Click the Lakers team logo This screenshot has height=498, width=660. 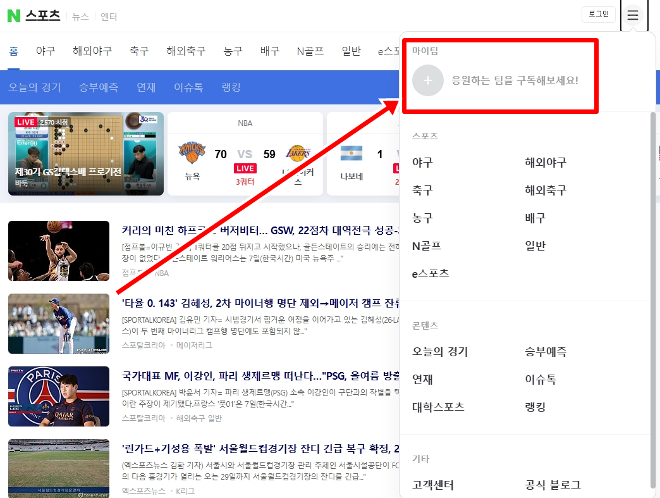click(298, 153)
